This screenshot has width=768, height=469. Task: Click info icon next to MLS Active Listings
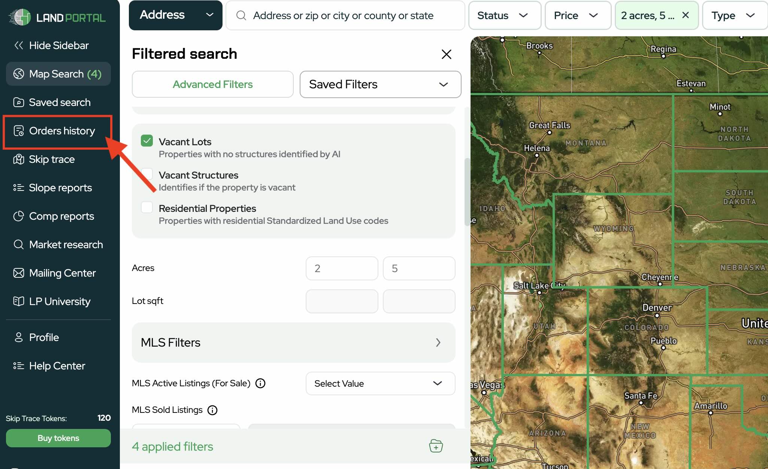tap(260, 383)
